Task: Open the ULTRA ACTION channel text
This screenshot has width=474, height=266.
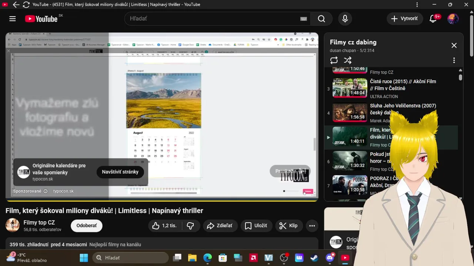Action: tap(384, 96)
